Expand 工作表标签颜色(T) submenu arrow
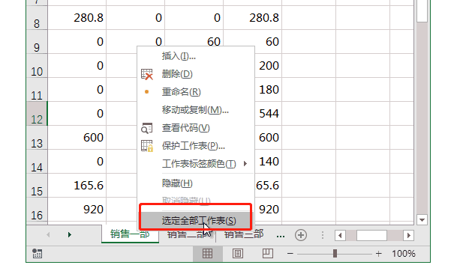 245,164
